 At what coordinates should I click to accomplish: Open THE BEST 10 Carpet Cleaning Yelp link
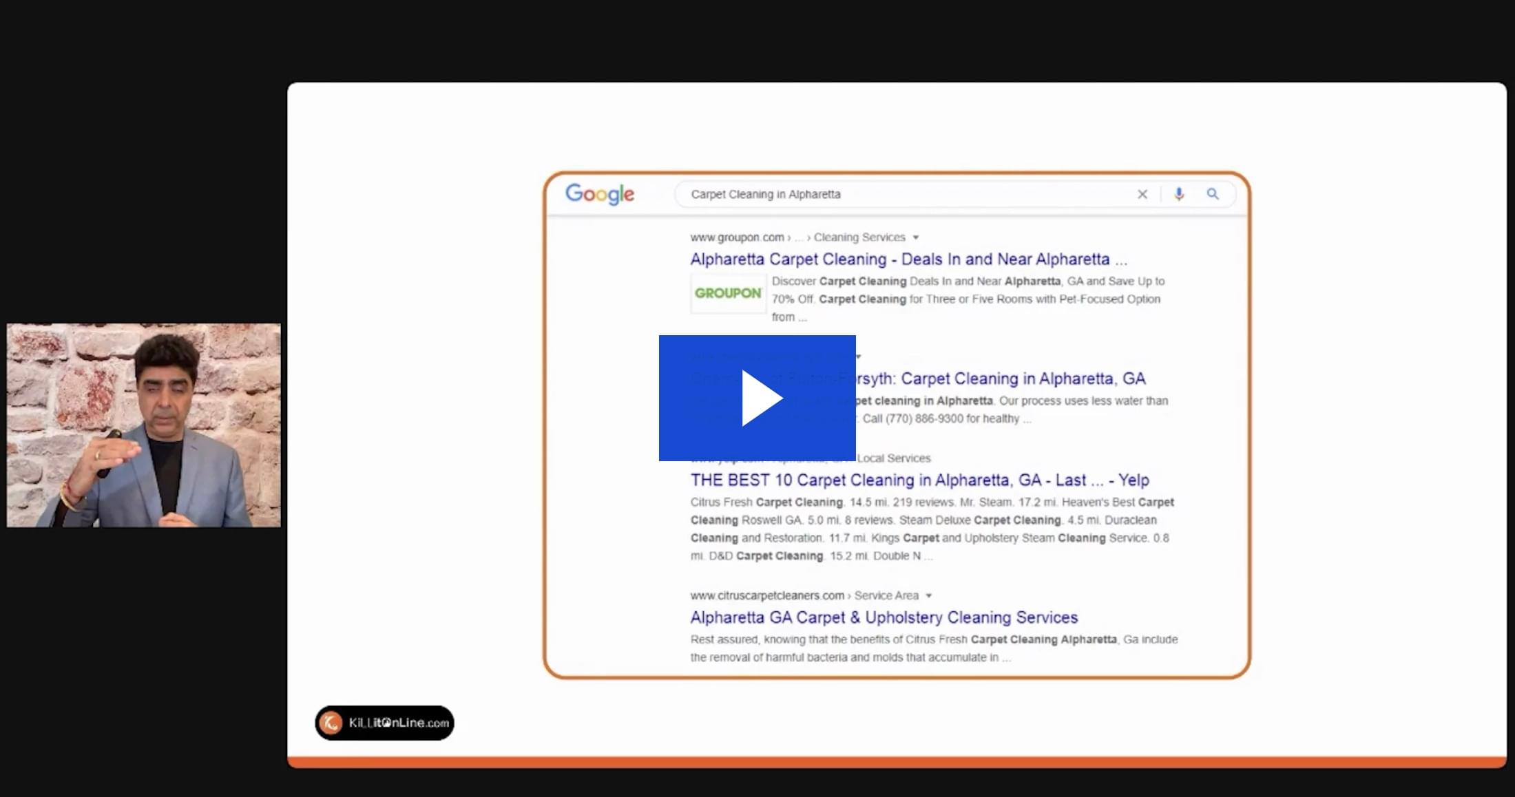click(919, 480)
